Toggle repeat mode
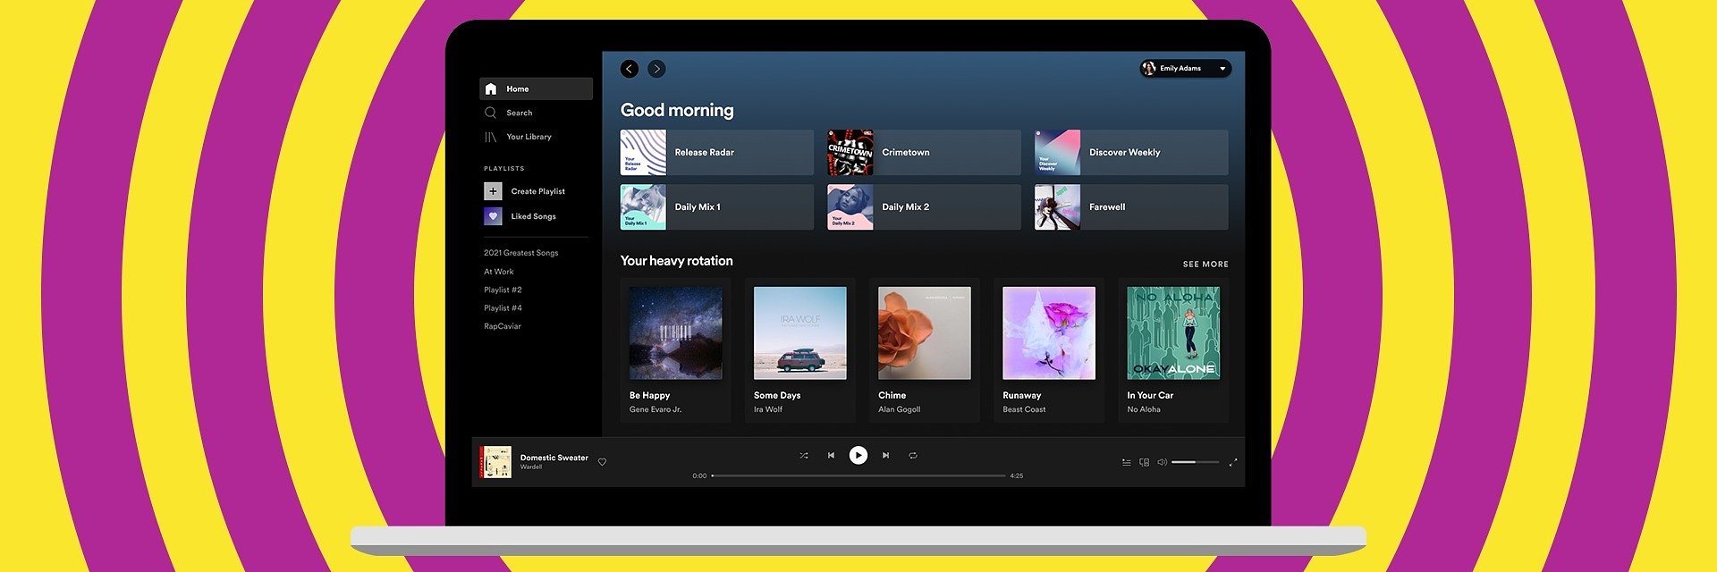This screenshot has height=572, width=1717. click(x=913, y=456)
